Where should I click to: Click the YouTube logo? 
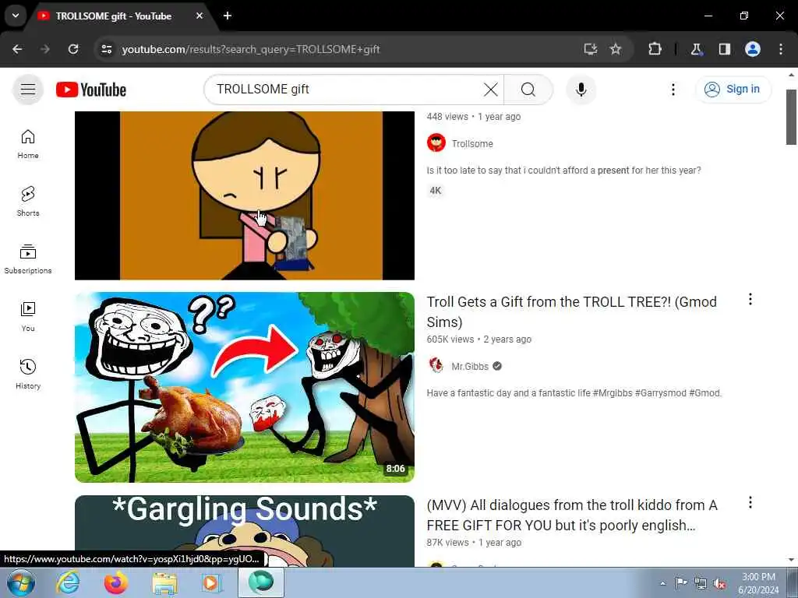click(x=91, y=90)
